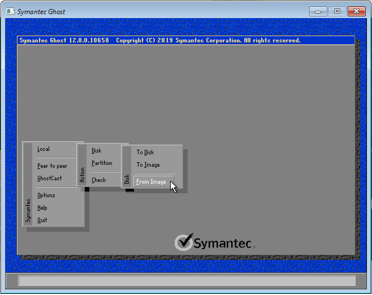Click the empty status bar field

pos(187,281)
